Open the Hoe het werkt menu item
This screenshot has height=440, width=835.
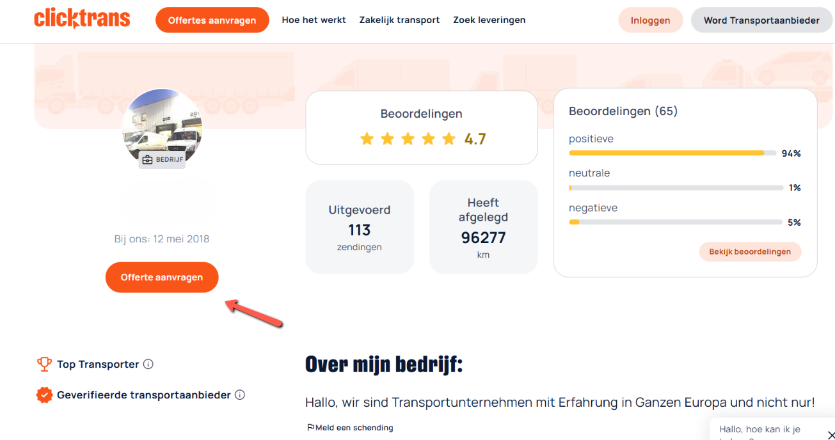click(x=314, y=20)
